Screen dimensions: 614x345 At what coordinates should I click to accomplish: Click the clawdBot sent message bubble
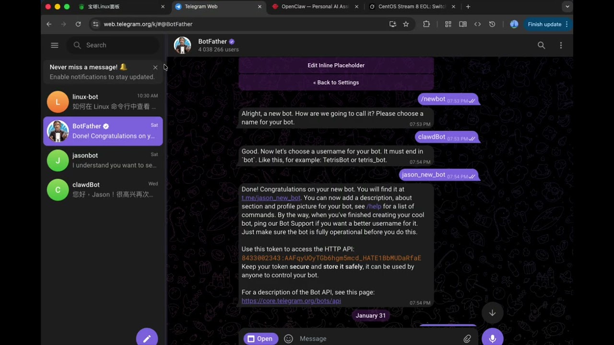click(447, 137)
